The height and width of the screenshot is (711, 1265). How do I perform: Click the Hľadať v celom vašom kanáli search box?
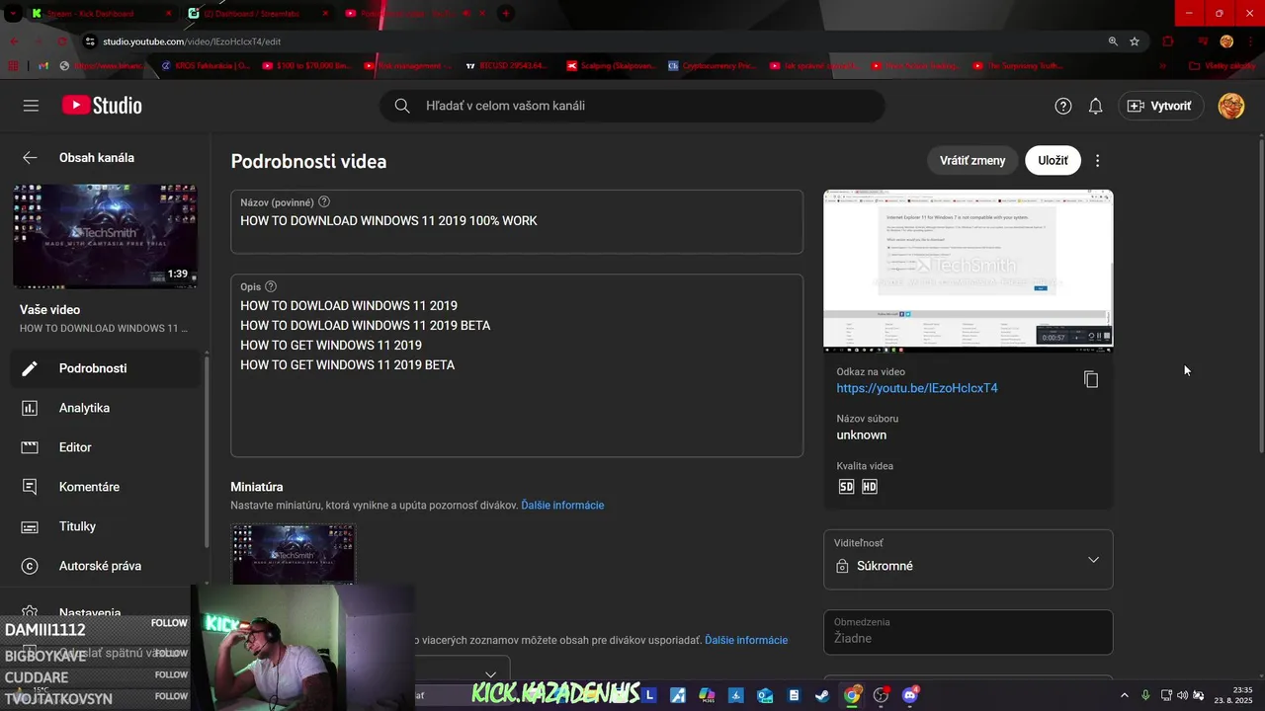[632, 106]
